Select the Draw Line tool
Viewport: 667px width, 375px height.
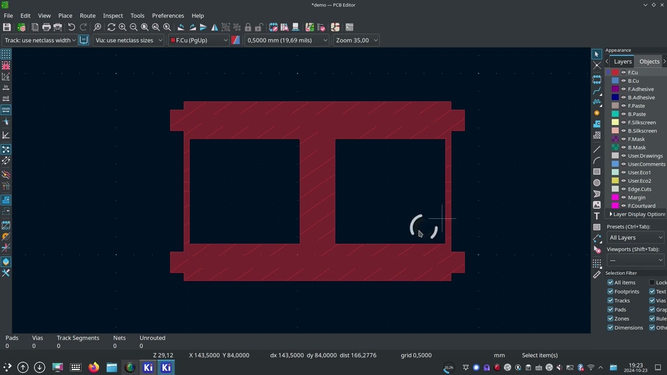tap(597, 149)
